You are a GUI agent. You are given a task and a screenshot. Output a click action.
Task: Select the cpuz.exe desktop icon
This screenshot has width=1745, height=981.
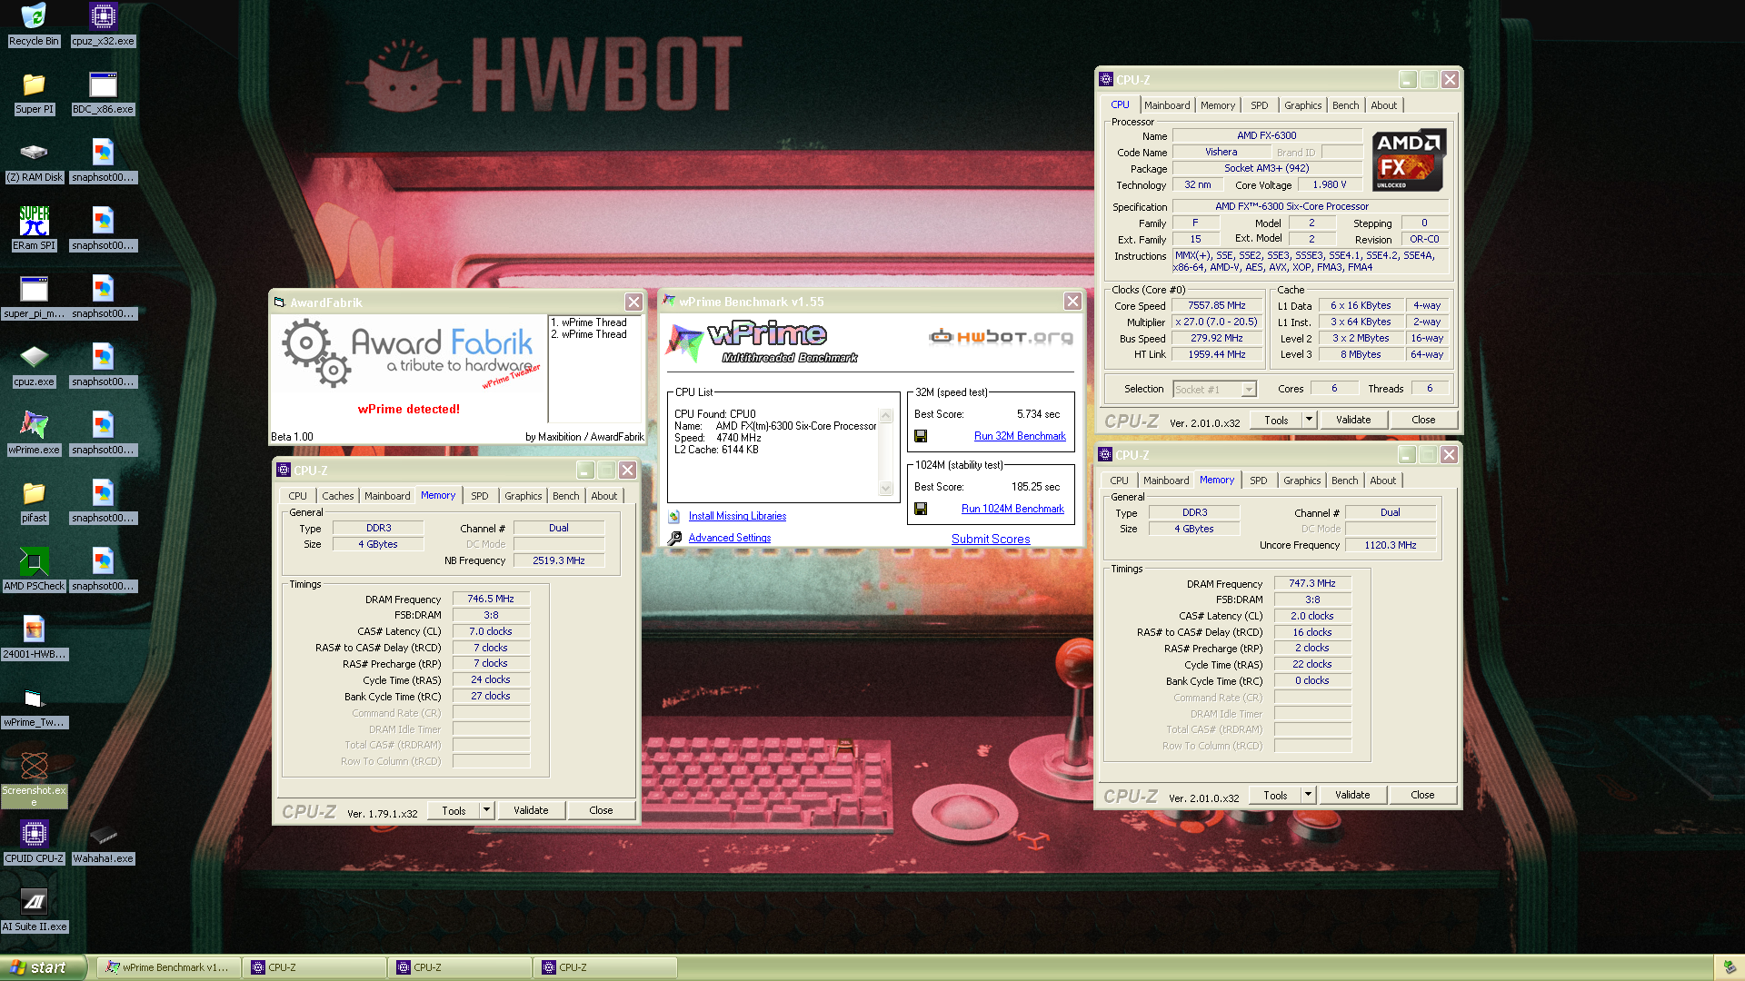(x=34, y=365)
